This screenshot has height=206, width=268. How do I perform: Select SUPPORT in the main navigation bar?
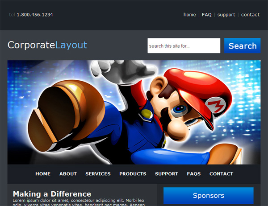166,174
